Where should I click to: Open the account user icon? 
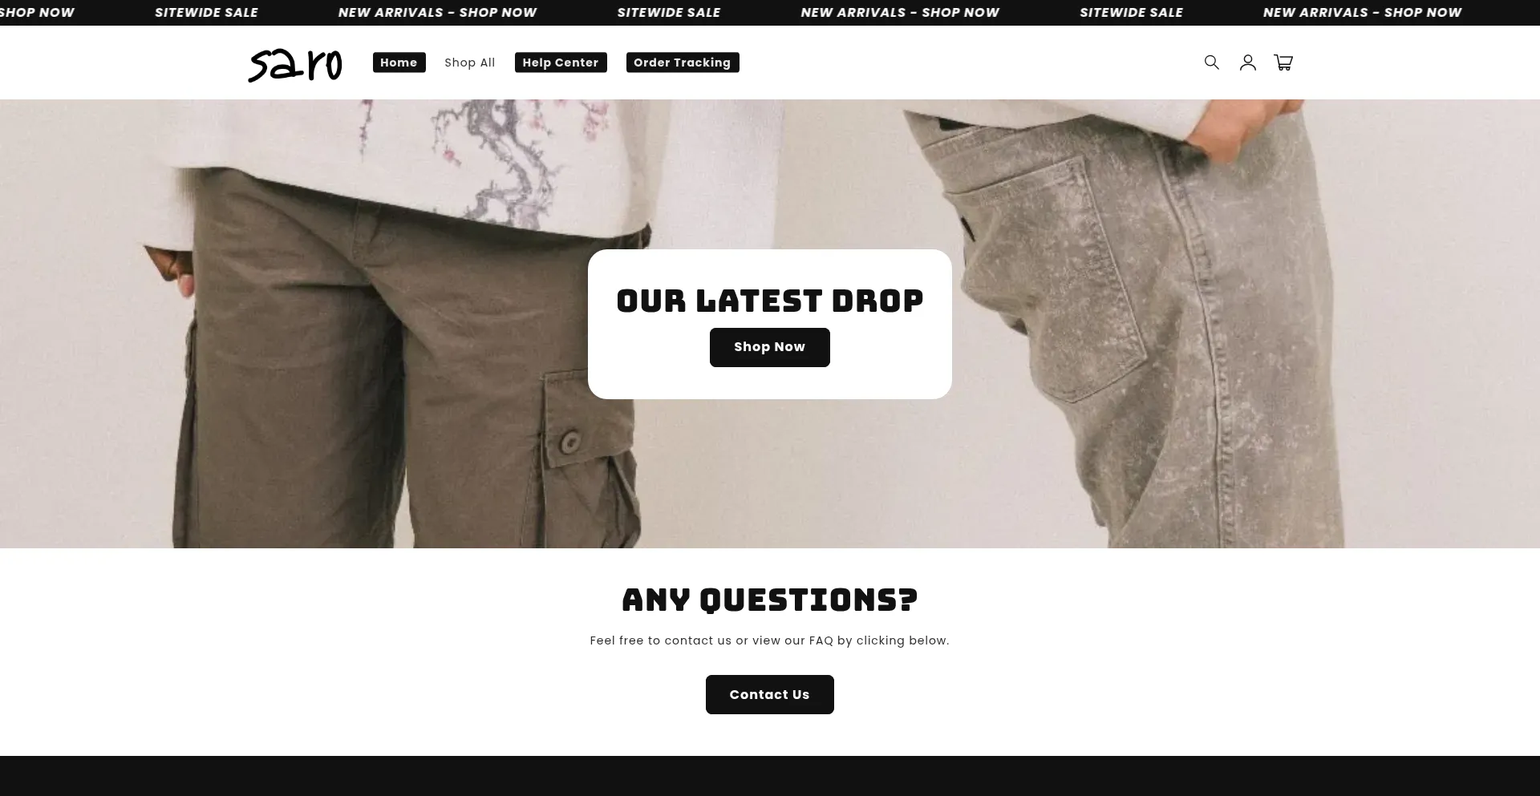(1247, 63)
